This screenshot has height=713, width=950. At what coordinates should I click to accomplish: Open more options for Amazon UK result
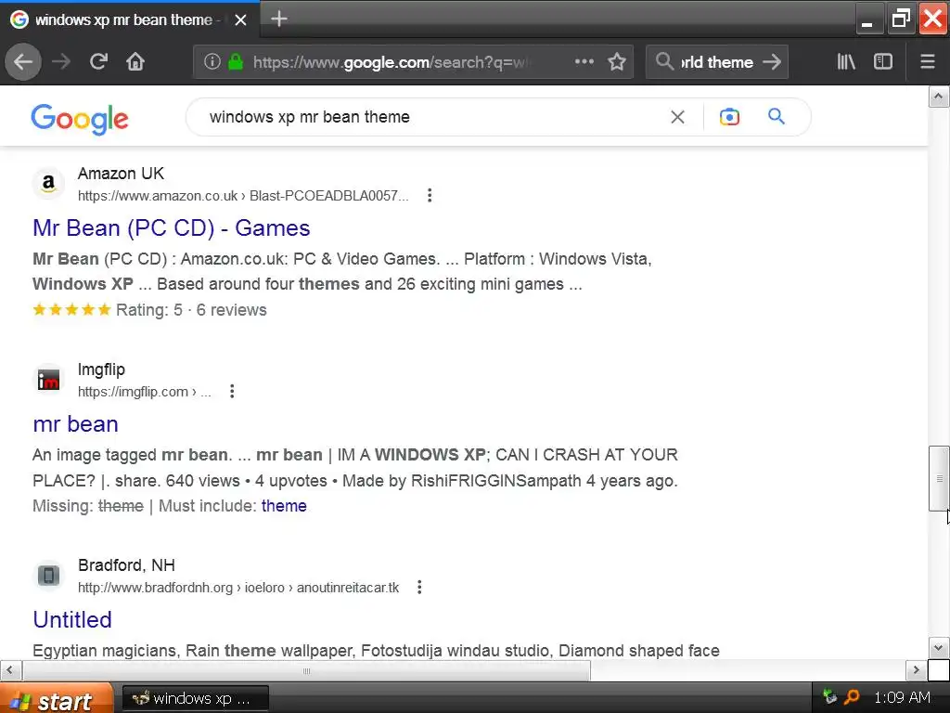tap(430, 195)
